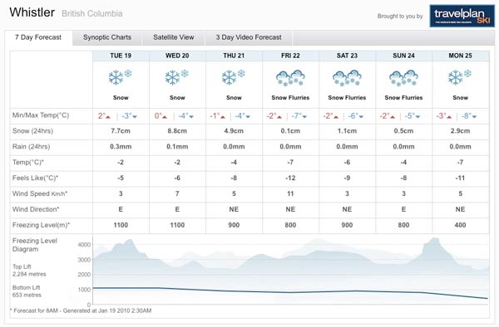
Task: Switch to the Satellite View tab
Action: point(174,37)
